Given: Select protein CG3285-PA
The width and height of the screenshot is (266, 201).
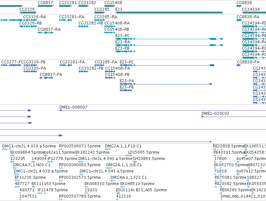Looking at the screenshot, I should click(x=99, y=65).
